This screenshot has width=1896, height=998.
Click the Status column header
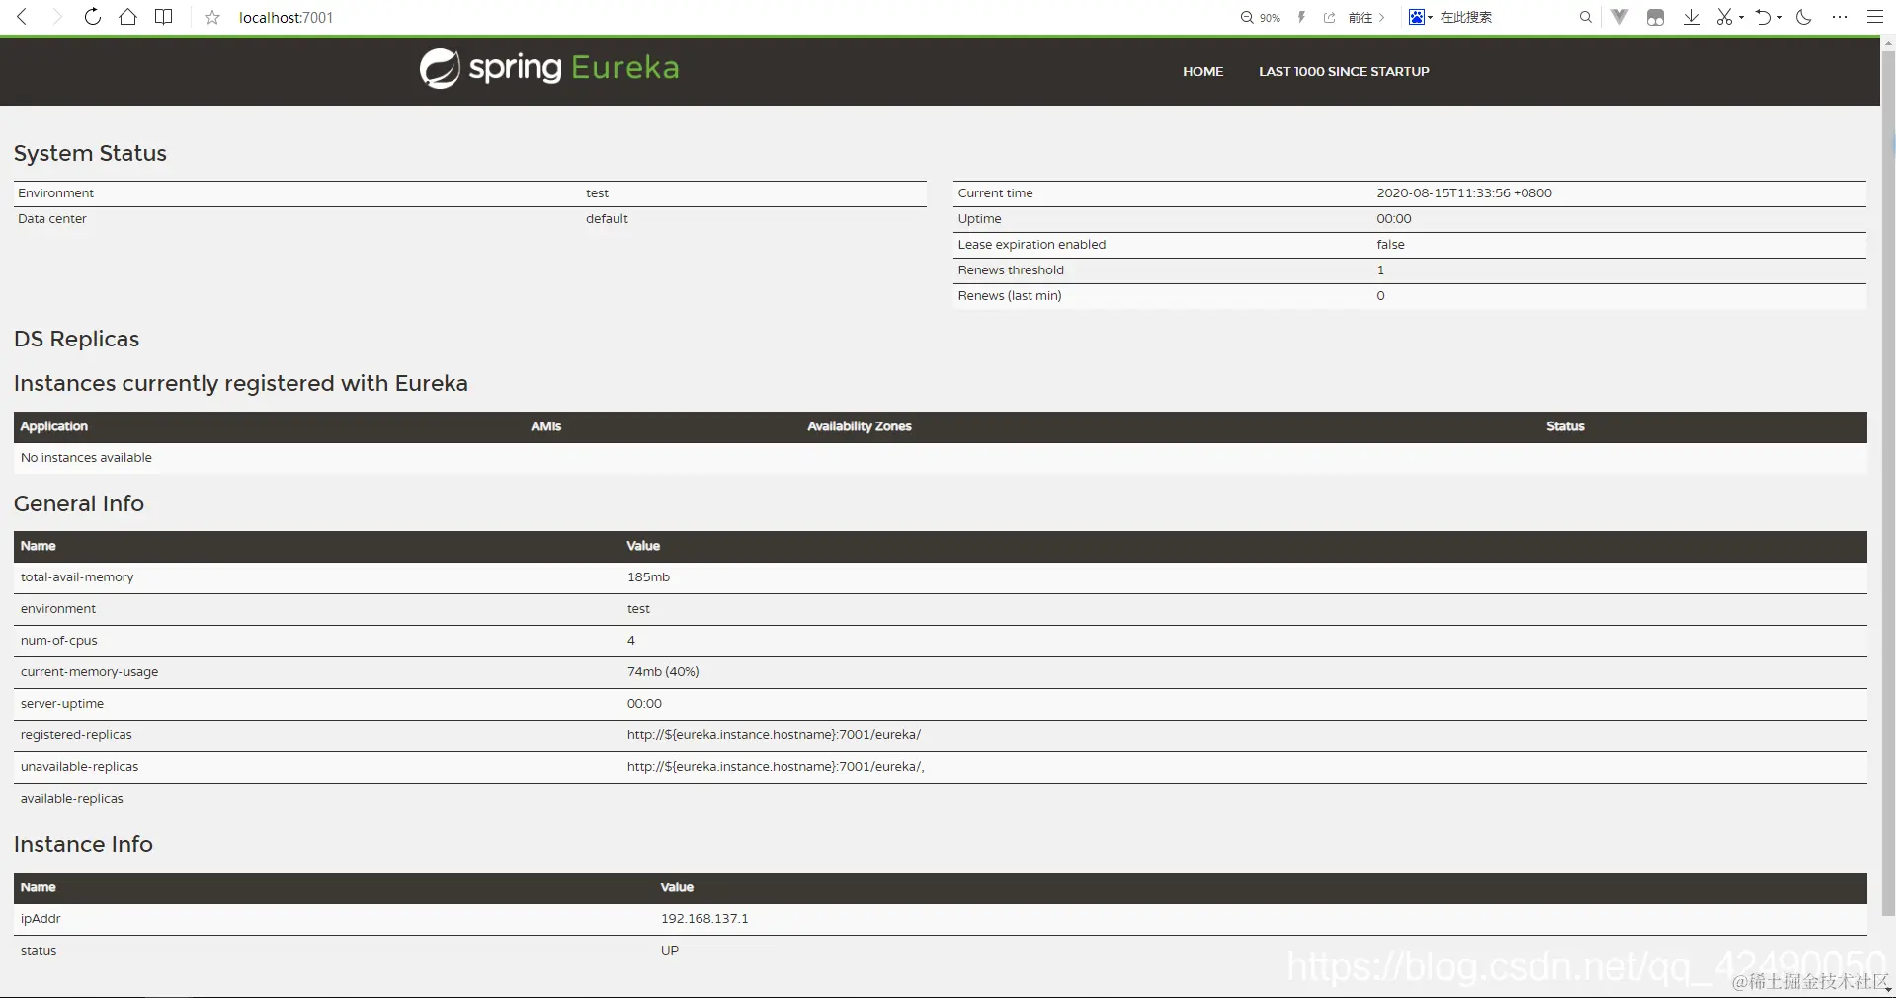pos(1565,426)
